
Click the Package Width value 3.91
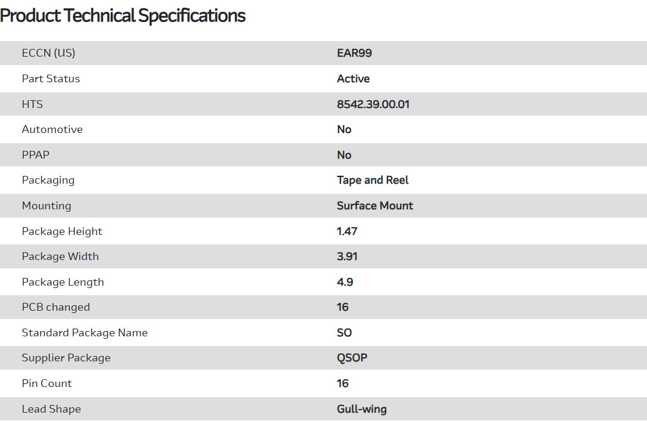coord(347,256)
